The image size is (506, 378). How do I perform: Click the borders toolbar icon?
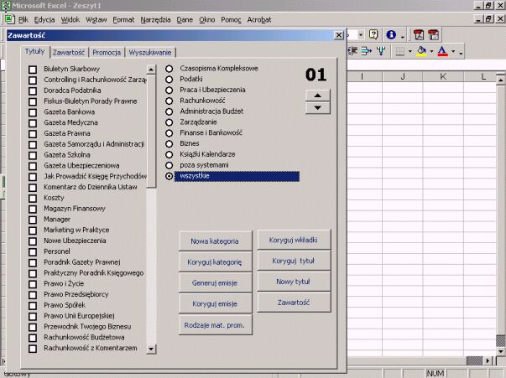pyautogui.click(x=399, y=52)
